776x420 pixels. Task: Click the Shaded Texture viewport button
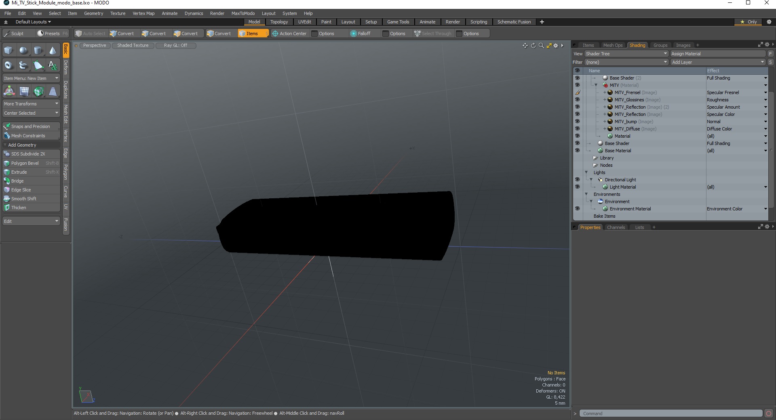(133, 45)
